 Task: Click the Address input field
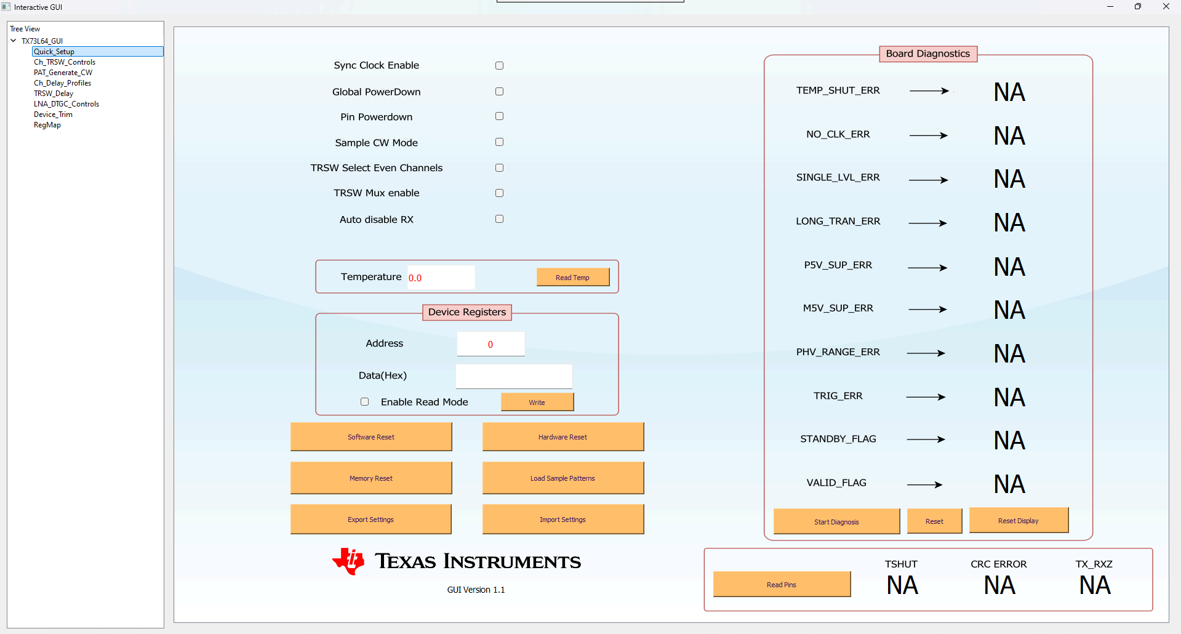(490, 343)
